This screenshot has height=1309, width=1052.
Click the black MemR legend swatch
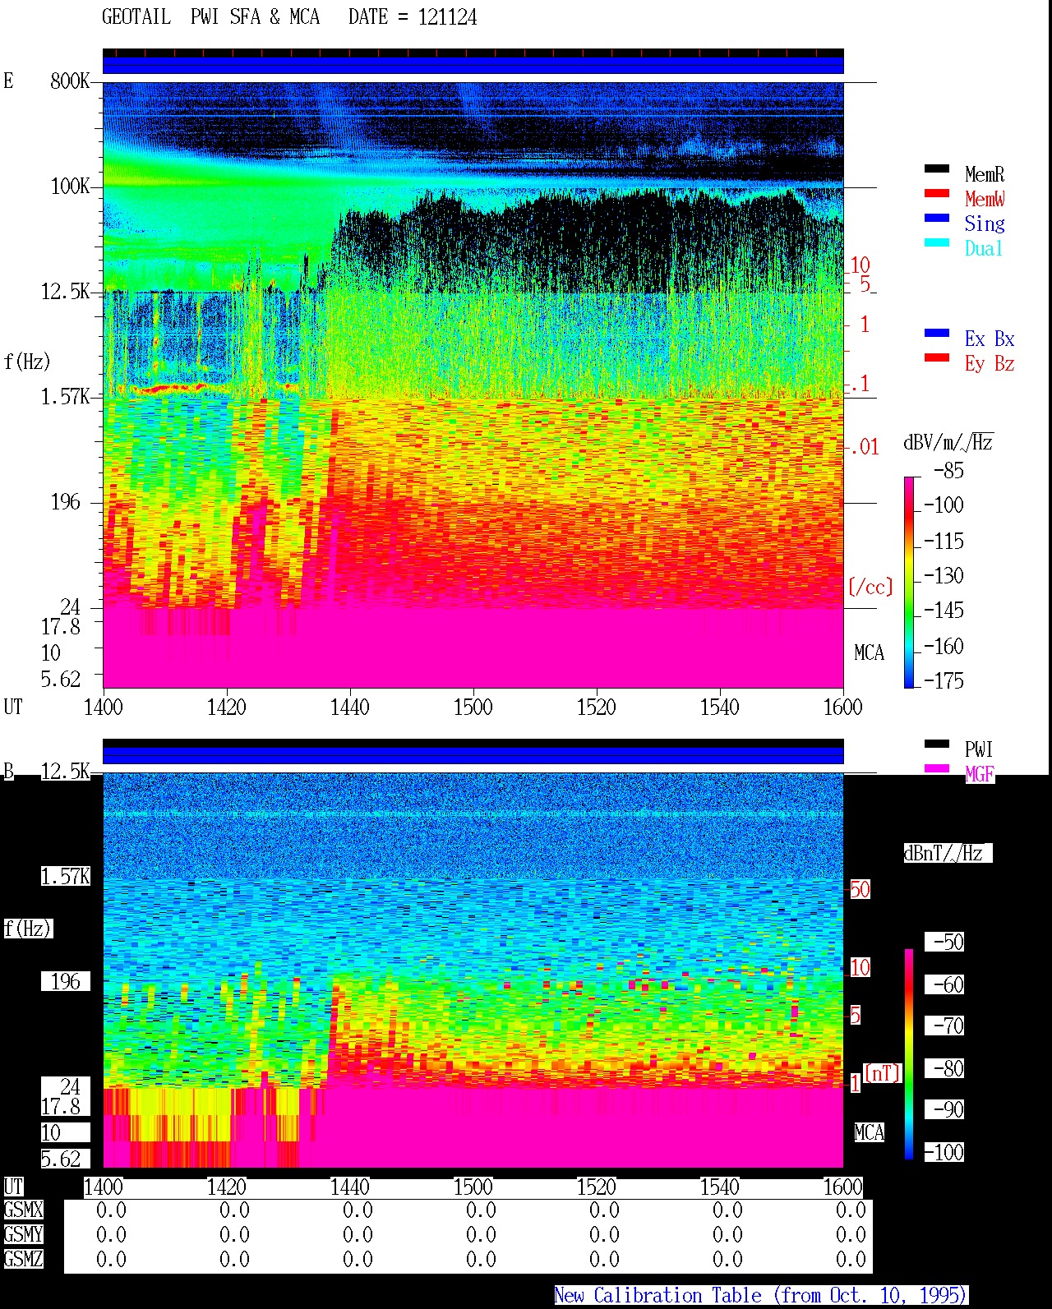[937, 168]
